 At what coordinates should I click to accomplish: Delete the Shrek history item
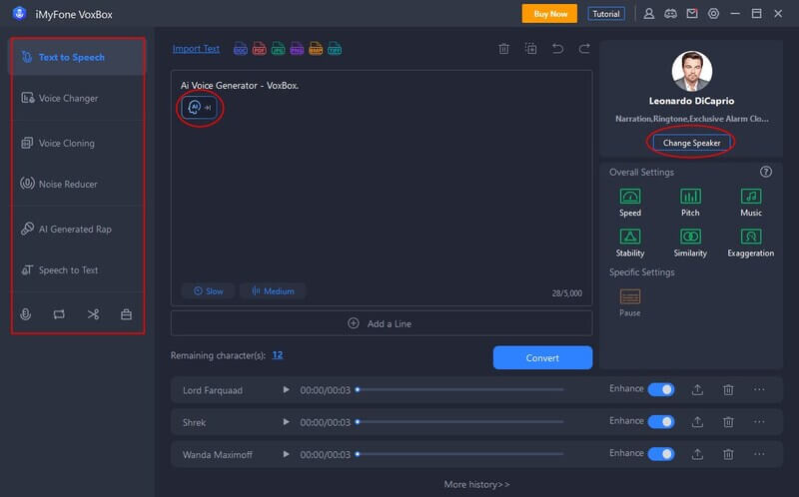tap(729, 422)
